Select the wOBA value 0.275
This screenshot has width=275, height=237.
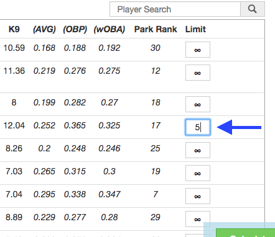click(110, 71)
